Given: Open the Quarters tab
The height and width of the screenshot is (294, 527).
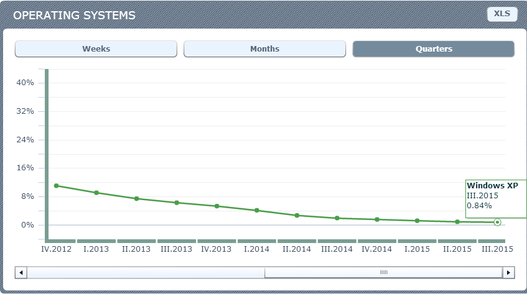Looking at the screenshot, I should point(433,49).
